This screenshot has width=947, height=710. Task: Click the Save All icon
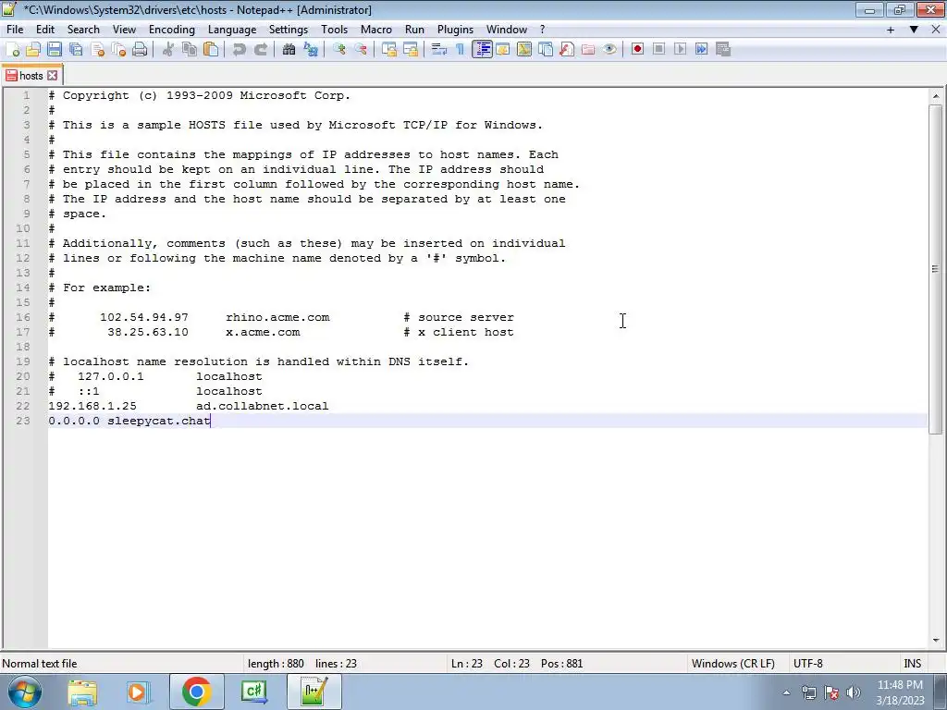coord(76,50)
